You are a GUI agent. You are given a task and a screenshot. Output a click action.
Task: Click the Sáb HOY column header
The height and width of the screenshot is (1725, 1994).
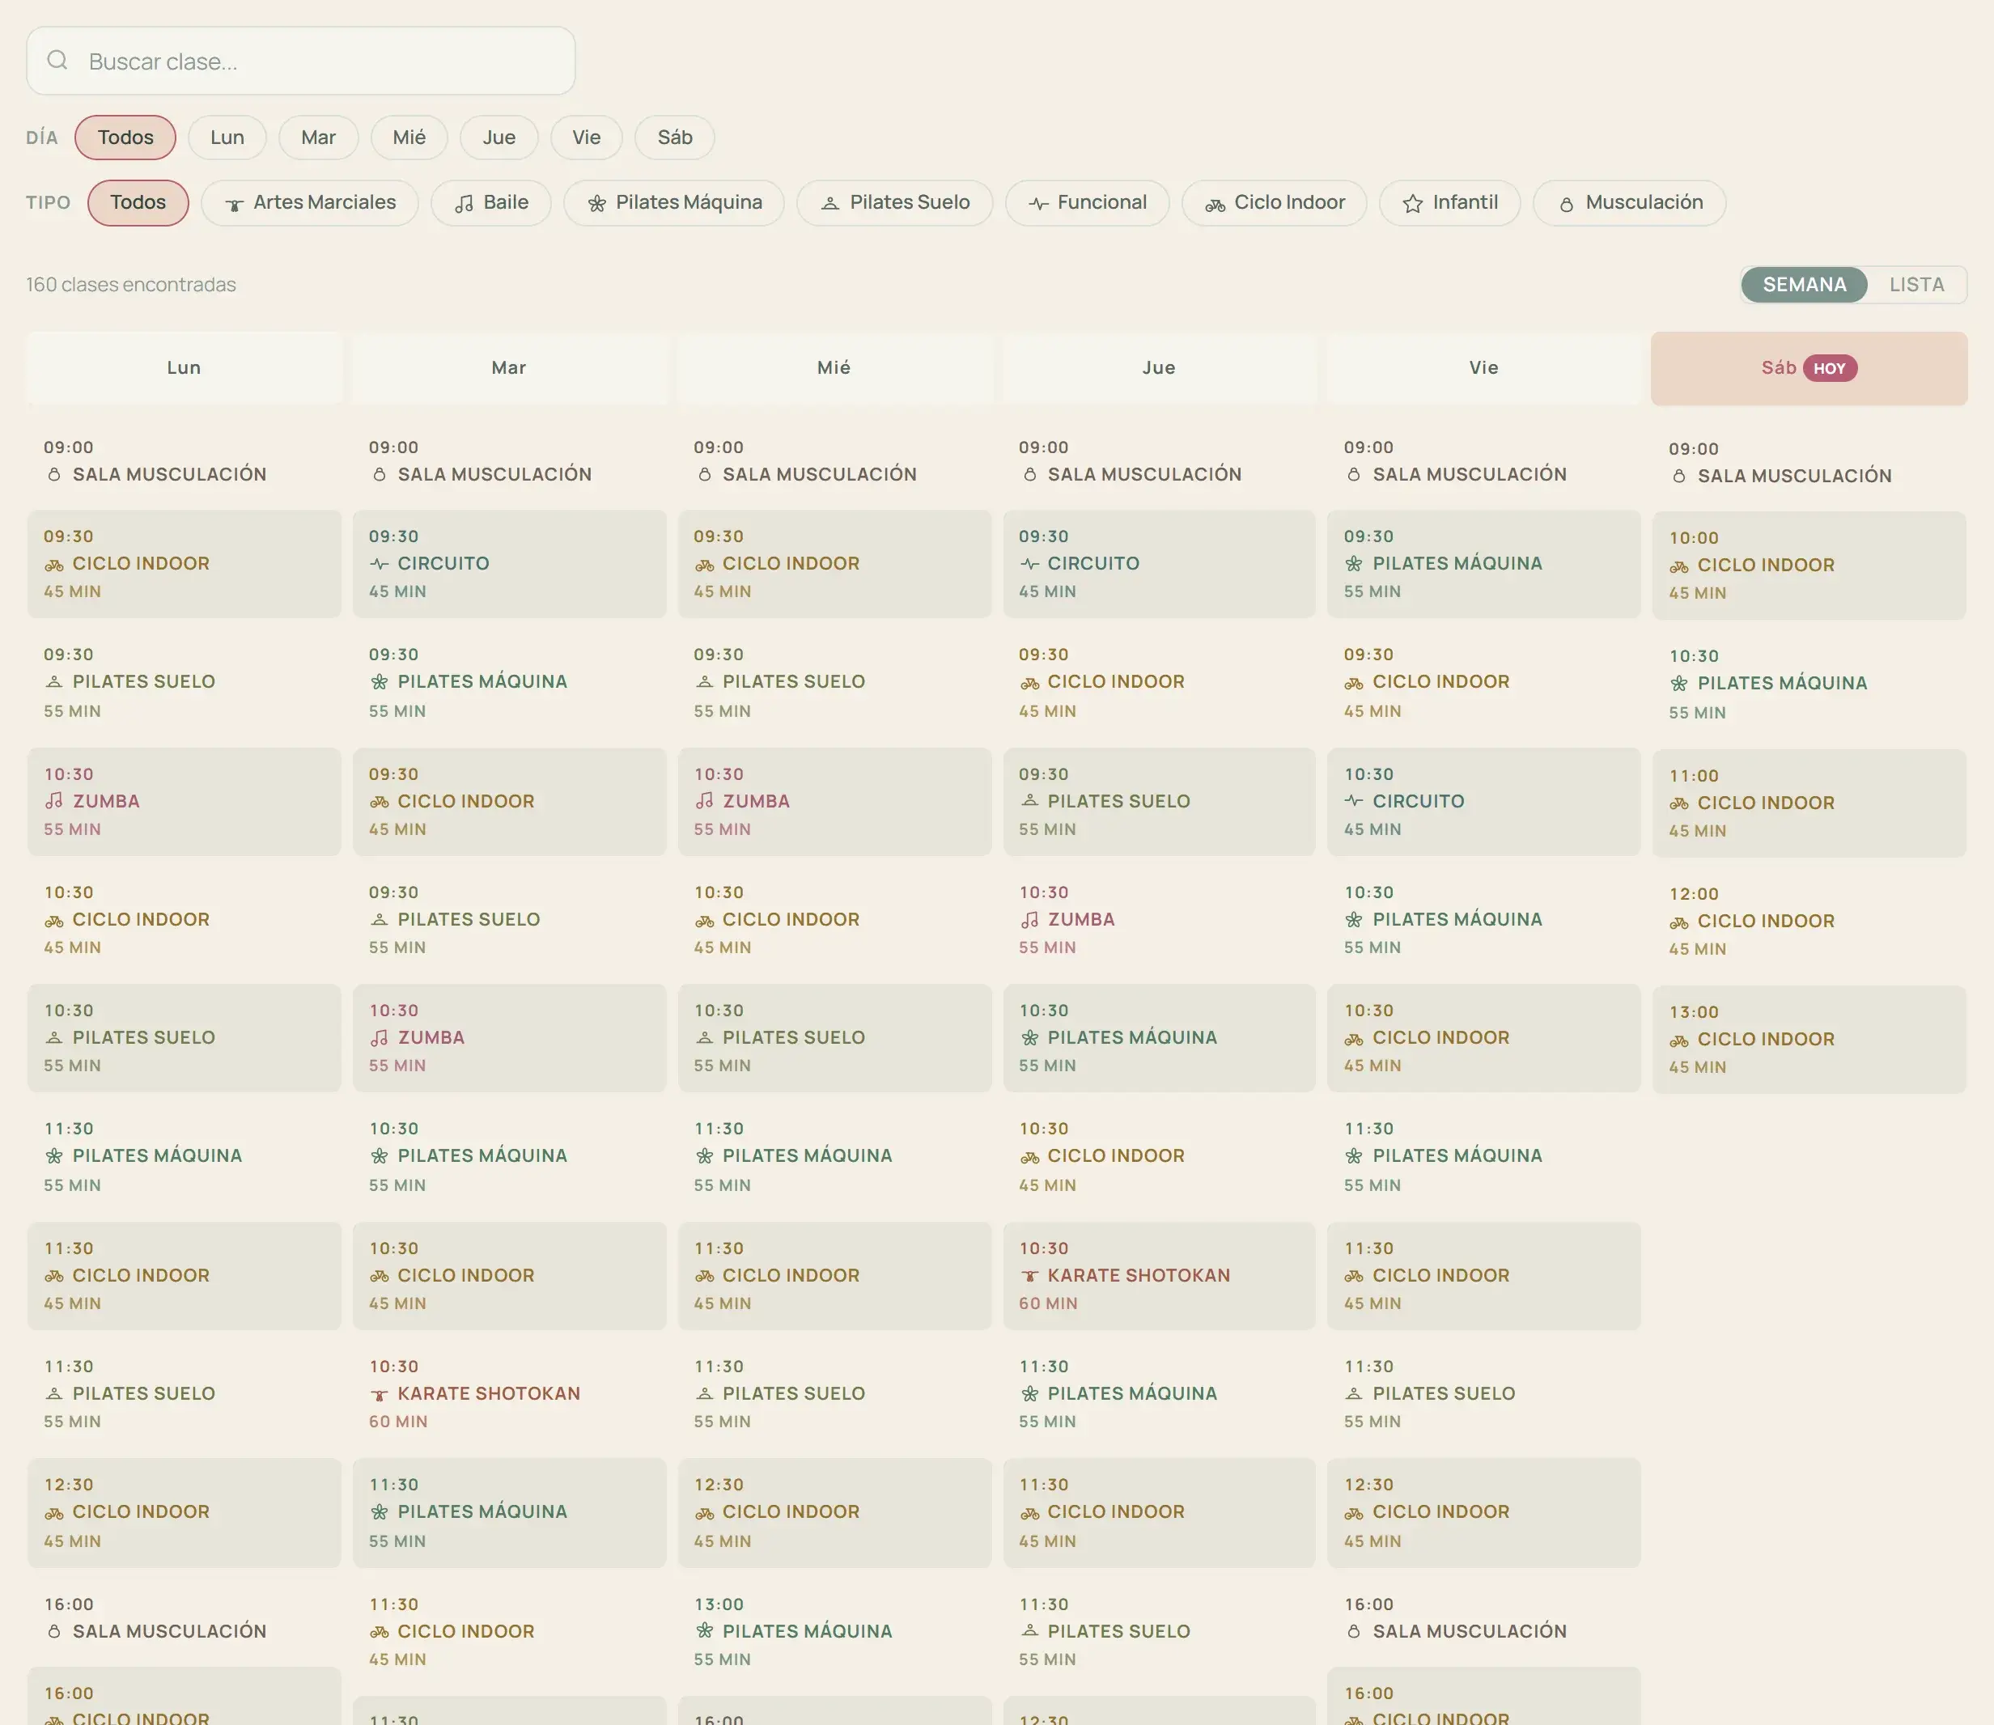tap(1809, 367)
